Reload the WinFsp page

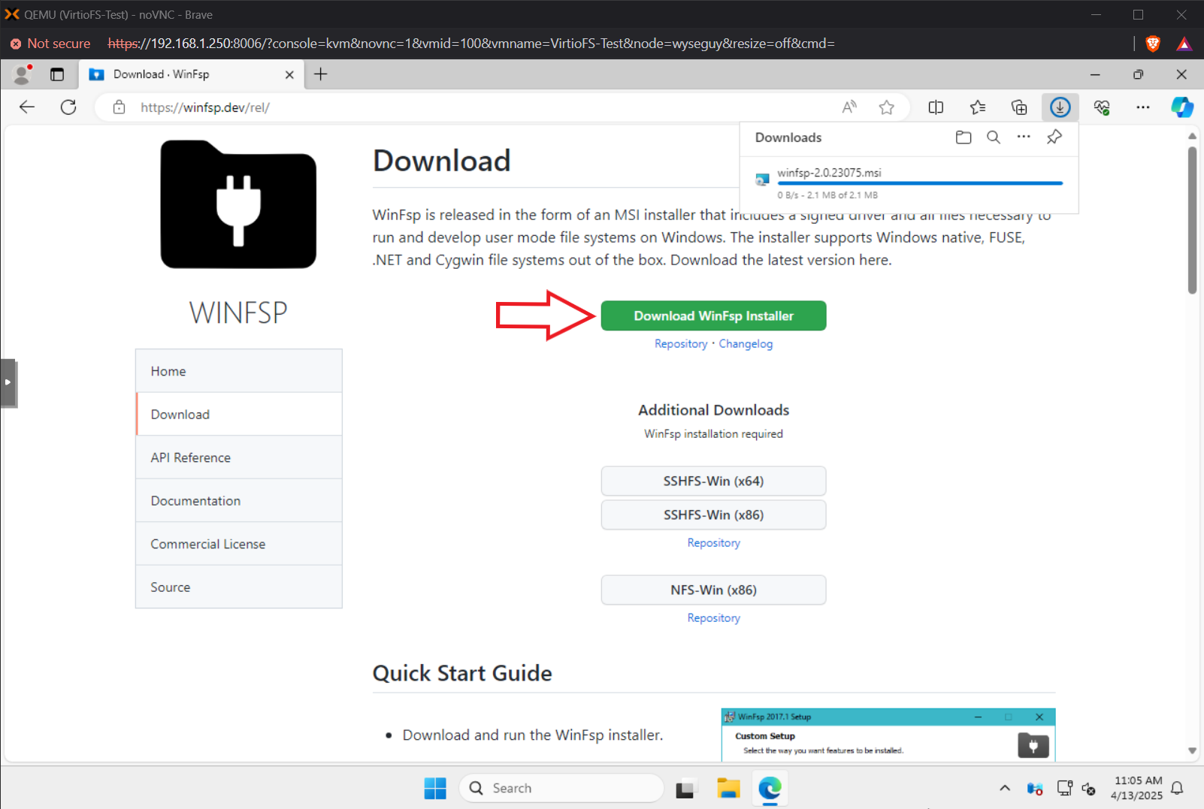(68, 107)
